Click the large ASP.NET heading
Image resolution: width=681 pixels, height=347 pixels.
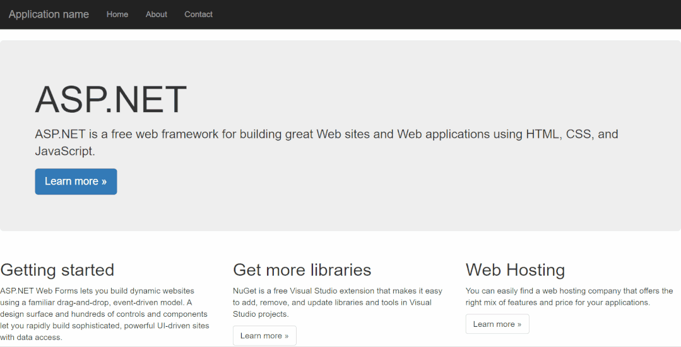[110, 100]
